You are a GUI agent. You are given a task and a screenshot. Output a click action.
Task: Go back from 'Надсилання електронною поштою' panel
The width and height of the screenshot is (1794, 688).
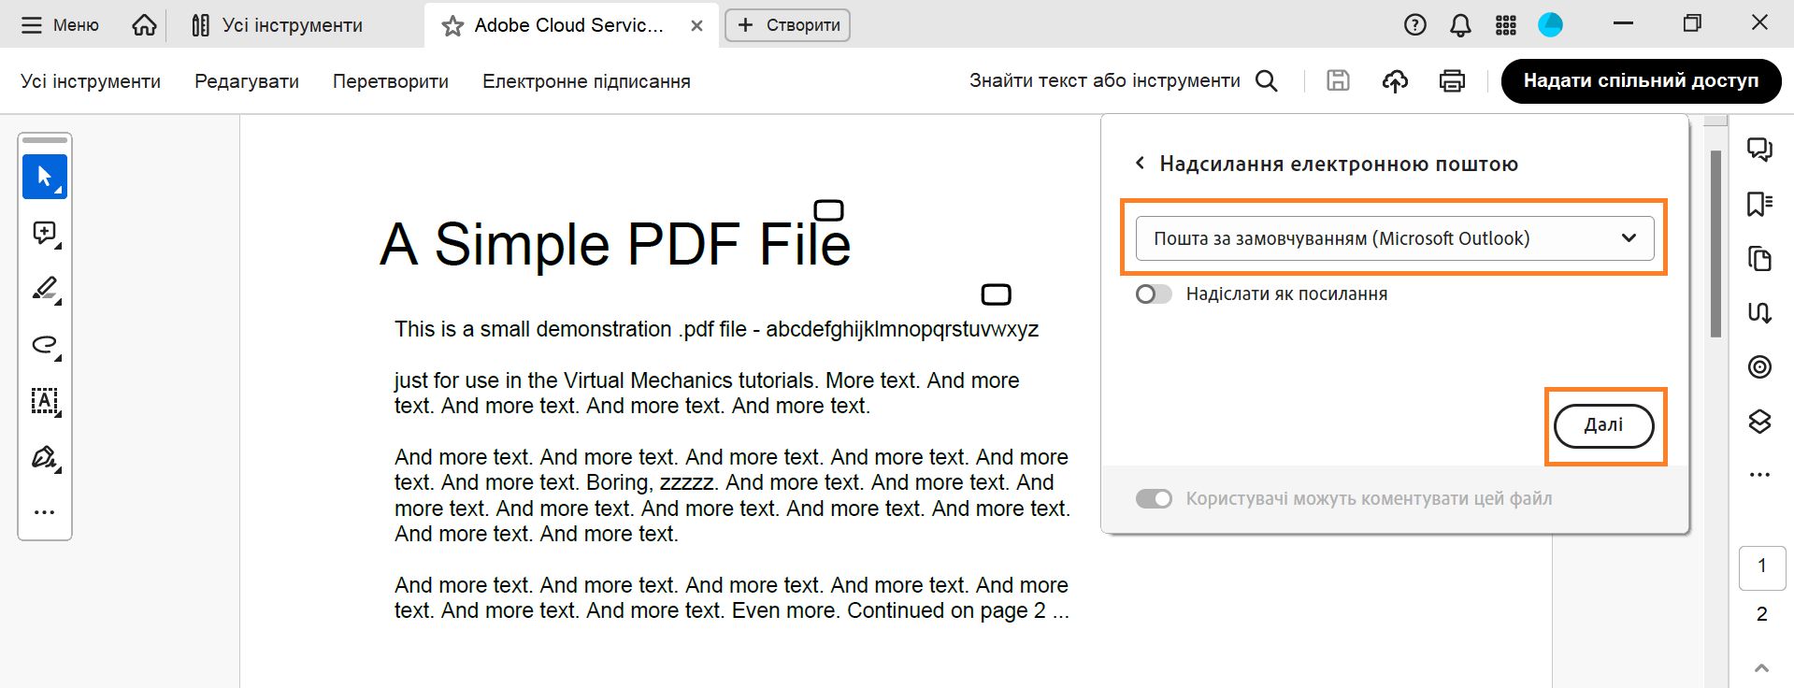click(1140, 164)
